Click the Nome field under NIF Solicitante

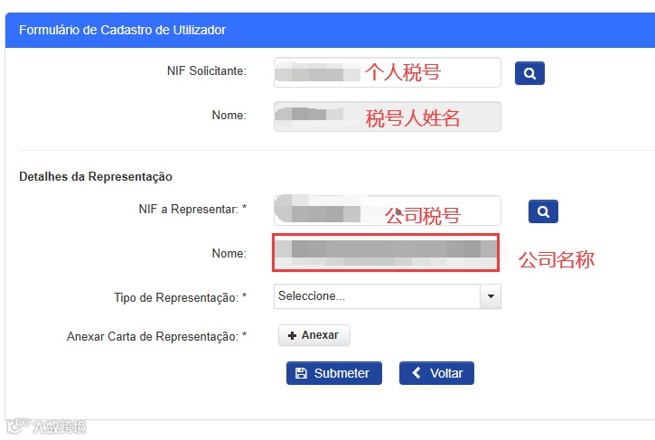coord(387,117)
